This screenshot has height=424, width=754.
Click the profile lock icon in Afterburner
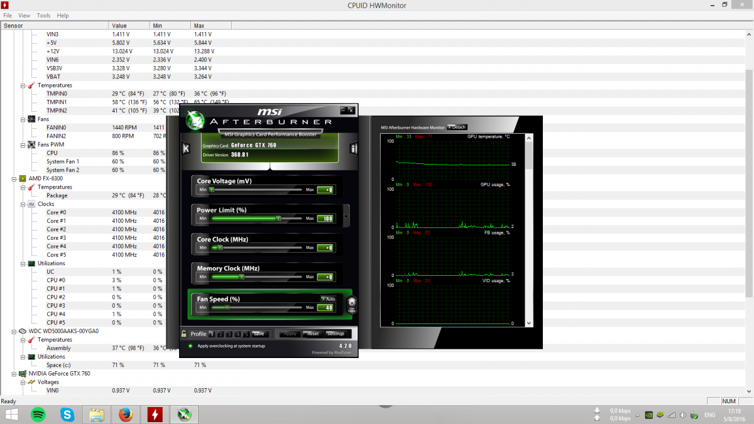tap(184, 334)
